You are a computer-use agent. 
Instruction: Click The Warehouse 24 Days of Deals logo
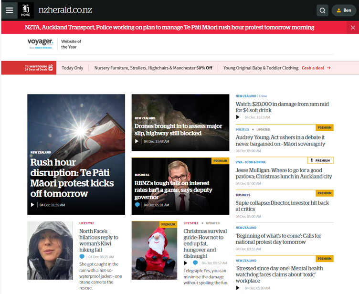click(39, 68)
